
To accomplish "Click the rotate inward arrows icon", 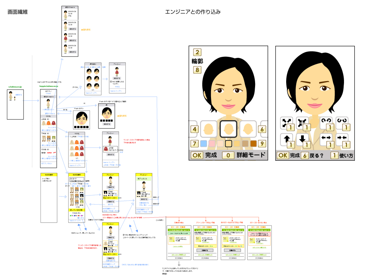I will (x=342, y=122).
